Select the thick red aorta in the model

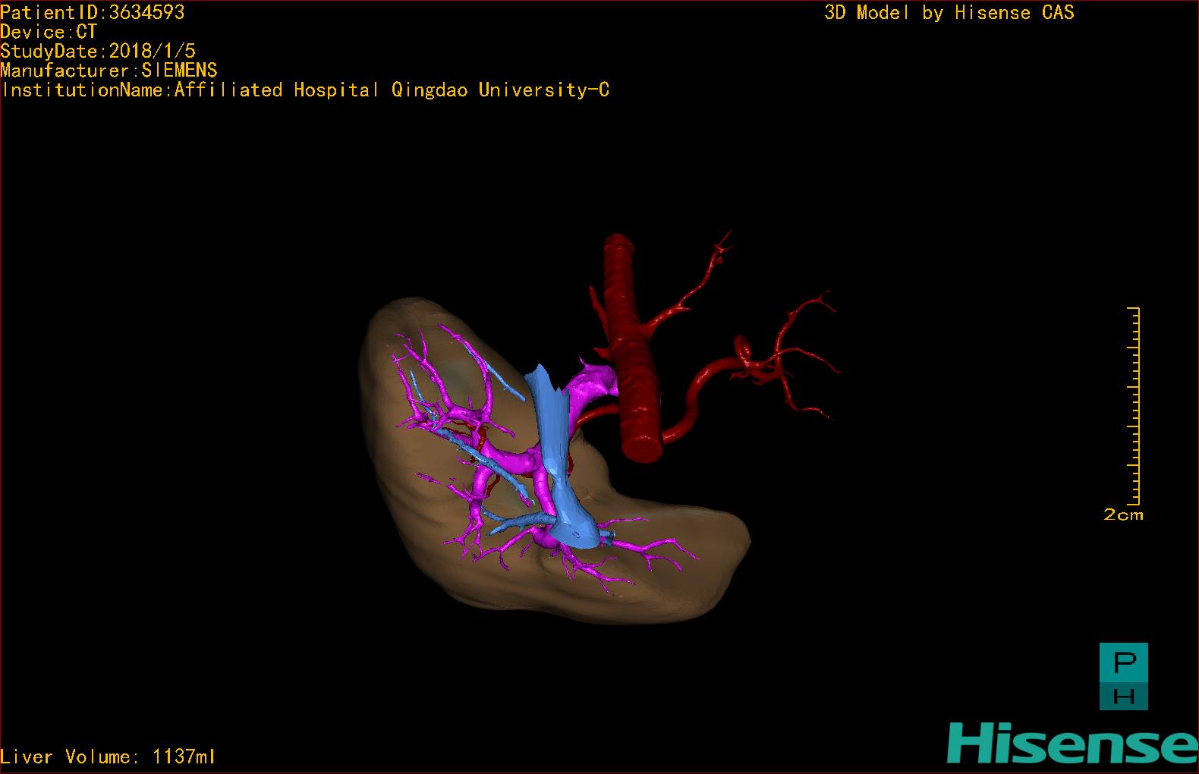tap(632, 349)
